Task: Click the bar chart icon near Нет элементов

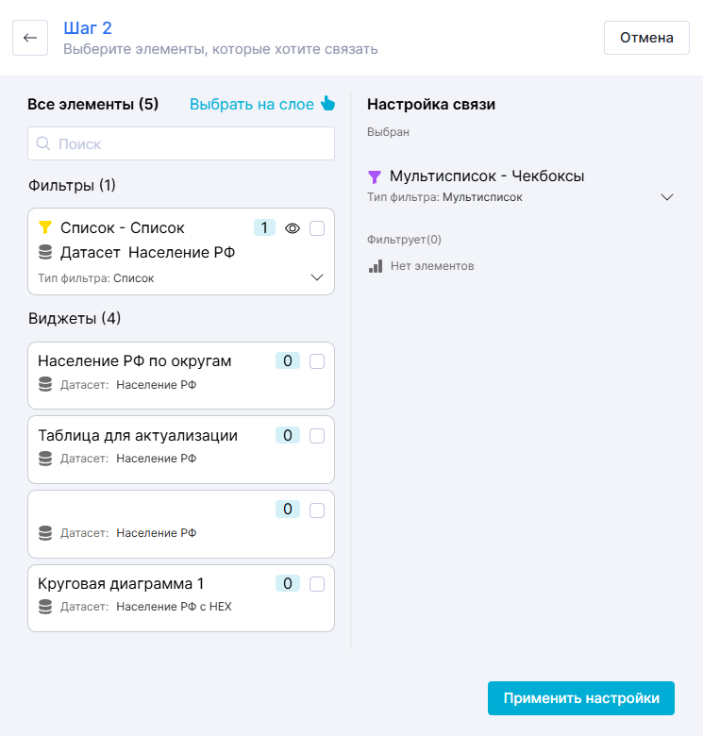Action: [x=376, y=266]
